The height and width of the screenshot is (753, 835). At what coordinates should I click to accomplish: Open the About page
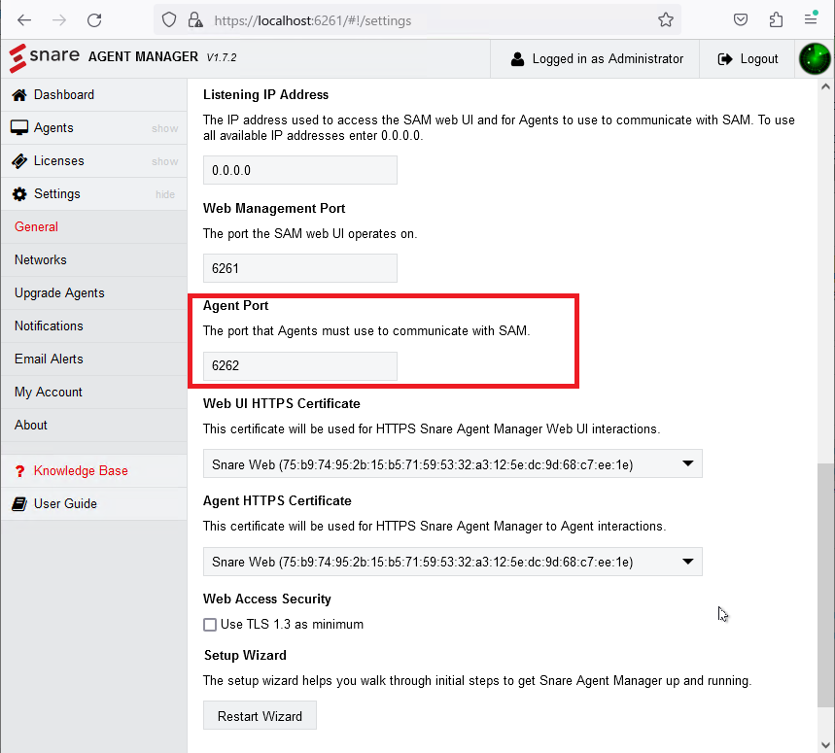[x=93, y=425]
